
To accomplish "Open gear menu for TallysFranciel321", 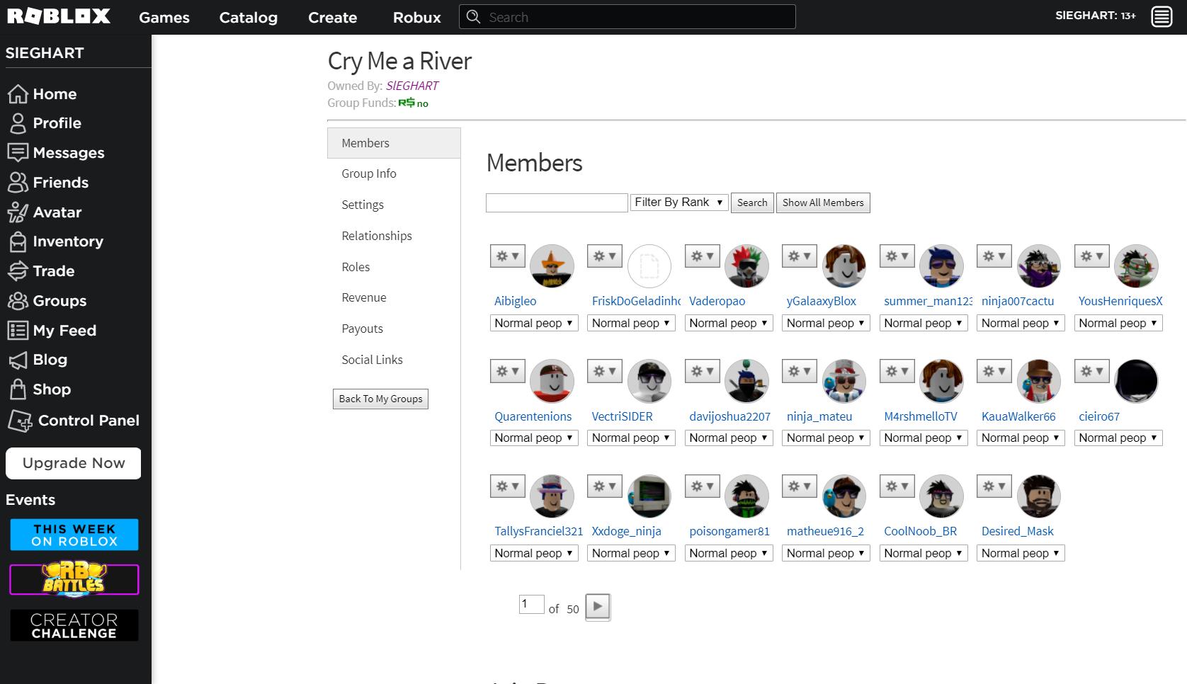I will [507, 486].
